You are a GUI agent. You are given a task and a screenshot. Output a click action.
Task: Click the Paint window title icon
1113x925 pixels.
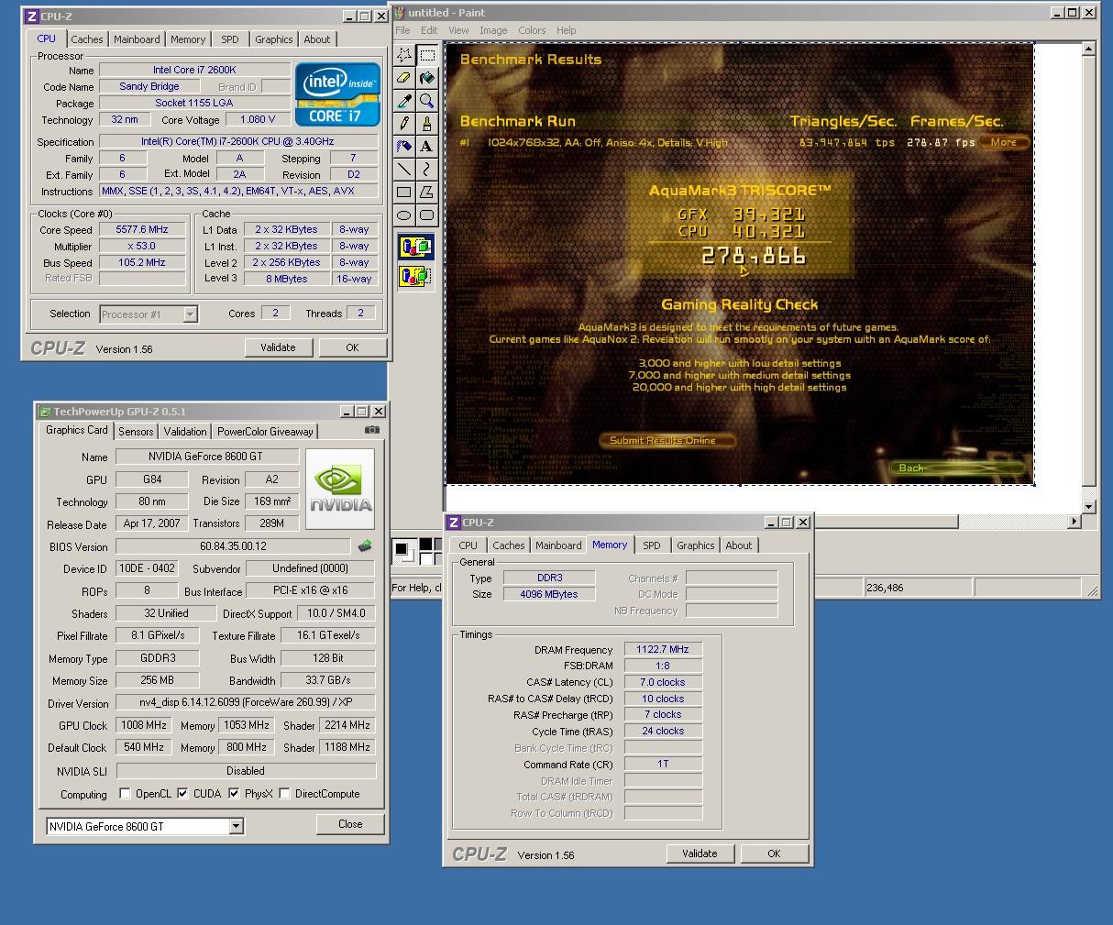401,13
